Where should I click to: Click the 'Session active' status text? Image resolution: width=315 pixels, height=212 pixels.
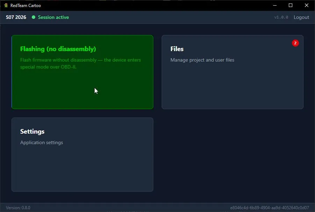[x=53, y=17]
